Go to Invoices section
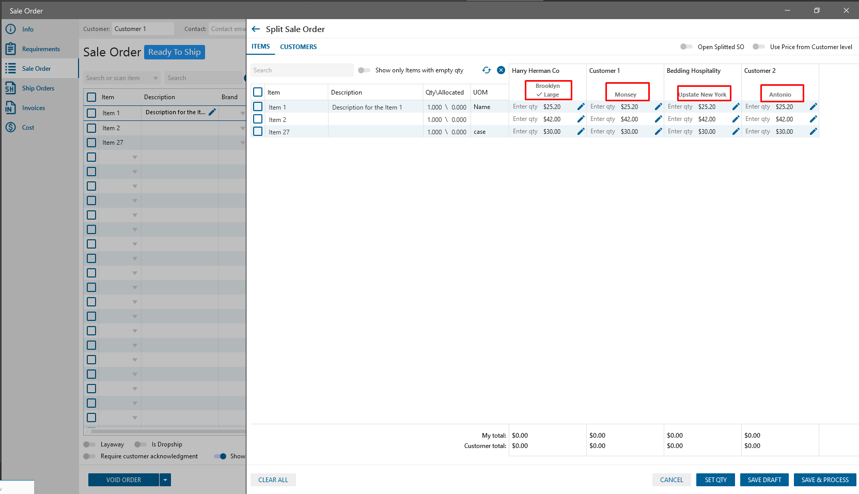 34,108
